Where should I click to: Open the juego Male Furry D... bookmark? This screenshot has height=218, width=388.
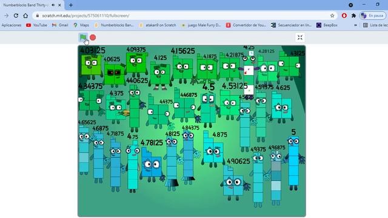pos(201,25)
